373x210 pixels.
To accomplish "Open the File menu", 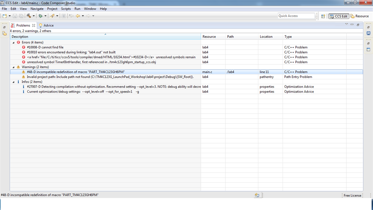I will 4,9.
